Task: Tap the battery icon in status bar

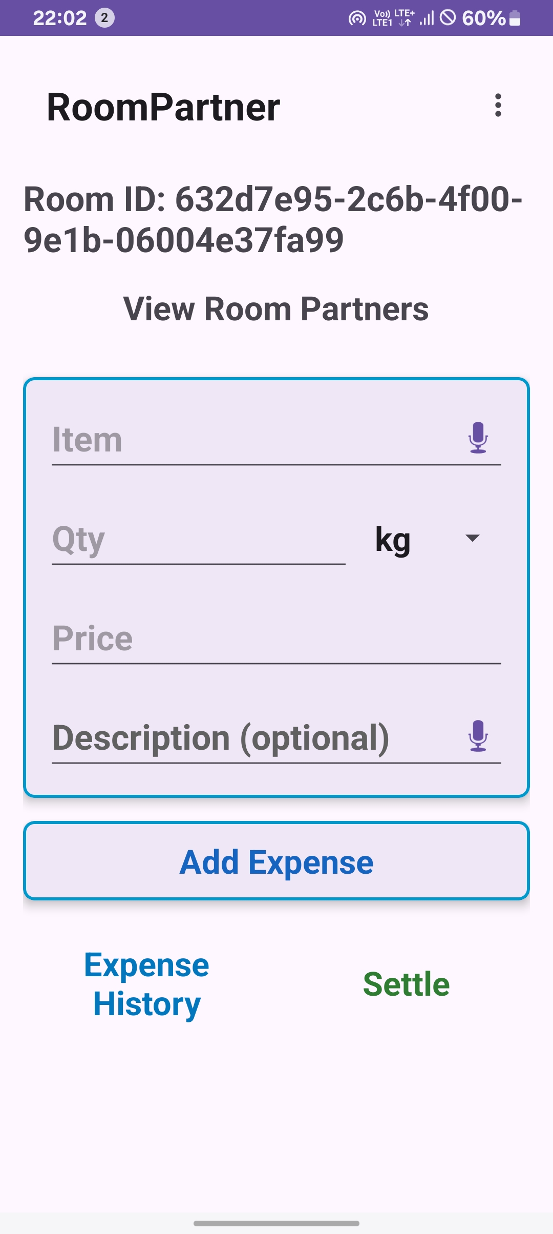Action: [x=515, y=18]
